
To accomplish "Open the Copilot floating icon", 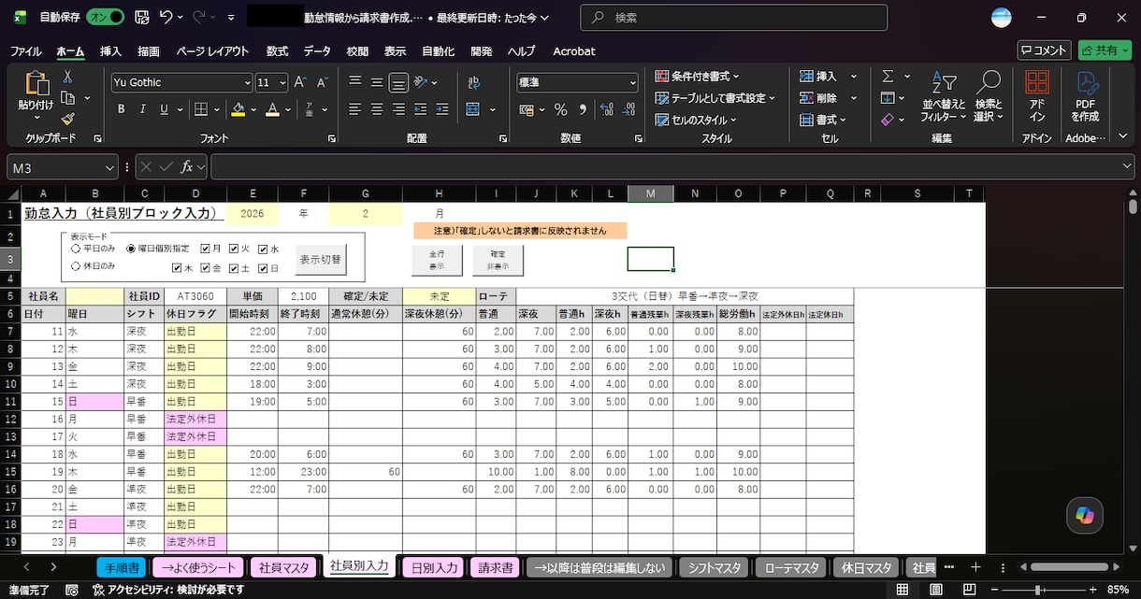I will pyautogui.click(x=1085, y=515).
